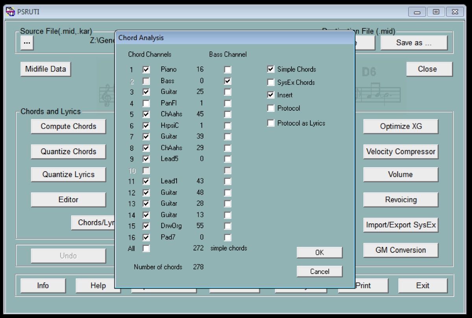
Task: Uncheck the Simple Chords option
Action: tap(271, 69)
